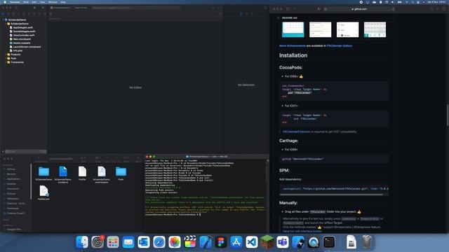
Task: Click the Xcode Run button
Action: tap(34, 8)
